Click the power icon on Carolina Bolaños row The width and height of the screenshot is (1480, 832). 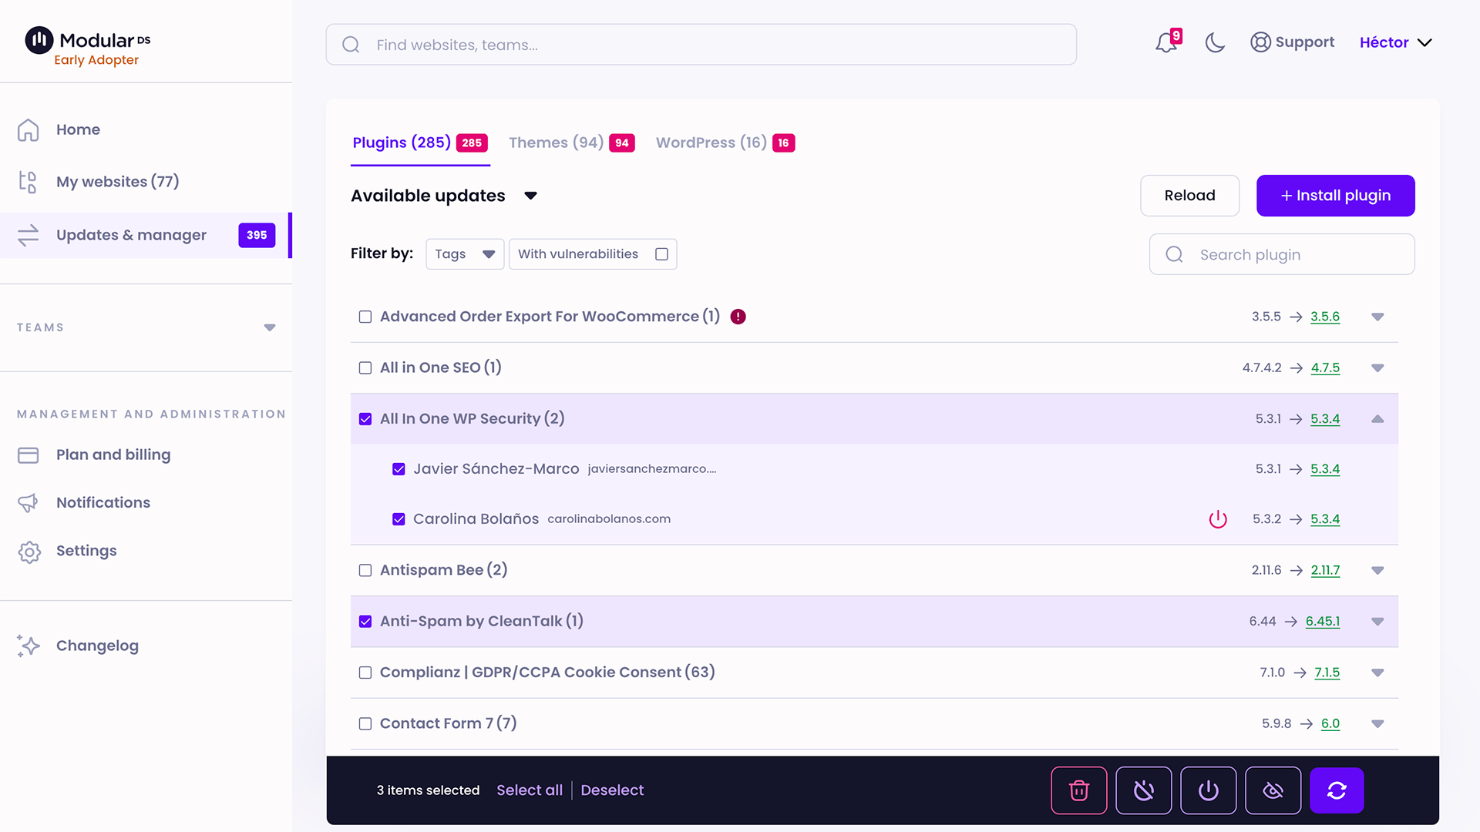click(1218, 519)
